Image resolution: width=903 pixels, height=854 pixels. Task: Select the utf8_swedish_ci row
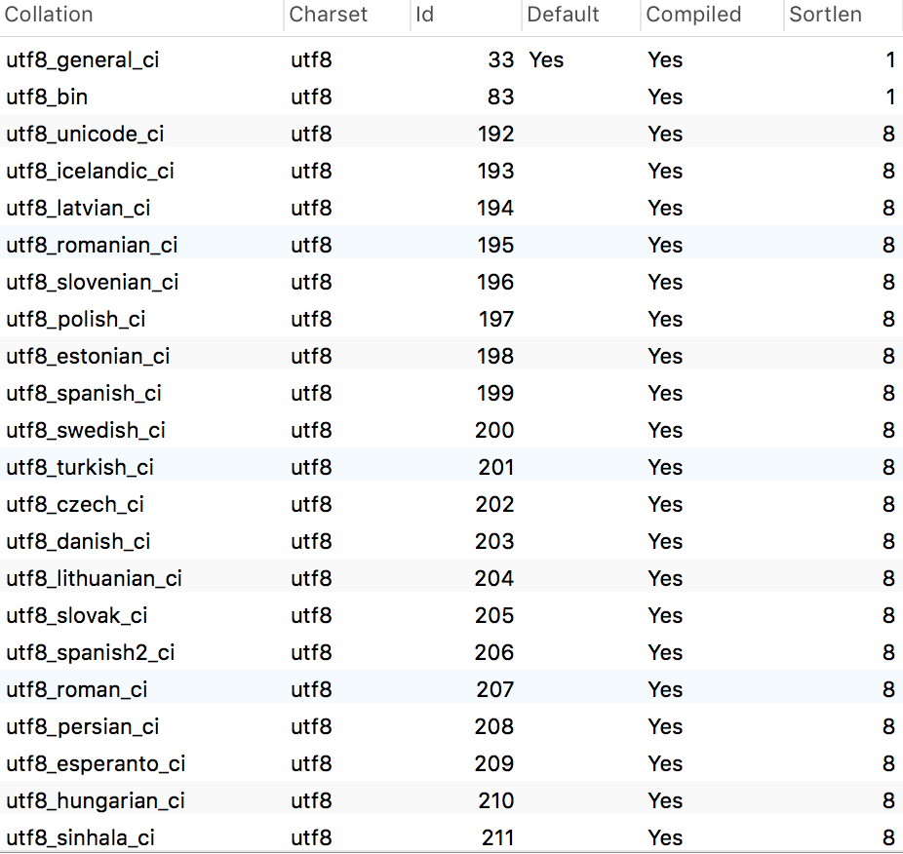point(451,430)
